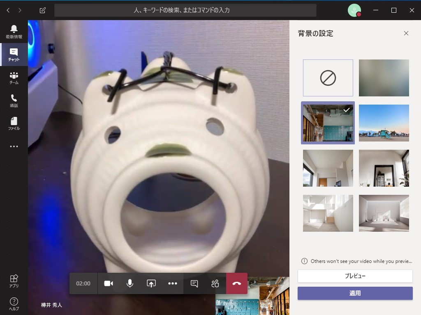421x315 pixels.
Task: Open the profile avatar menu
Action: 355,10
